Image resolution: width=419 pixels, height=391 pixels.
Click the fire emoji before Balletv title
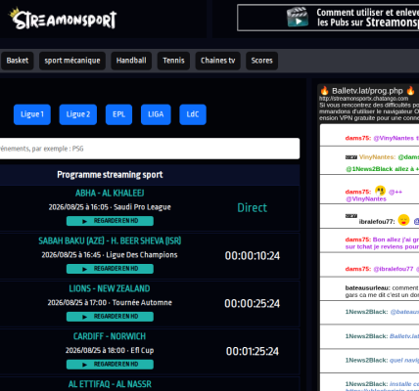tap(324, 91)
